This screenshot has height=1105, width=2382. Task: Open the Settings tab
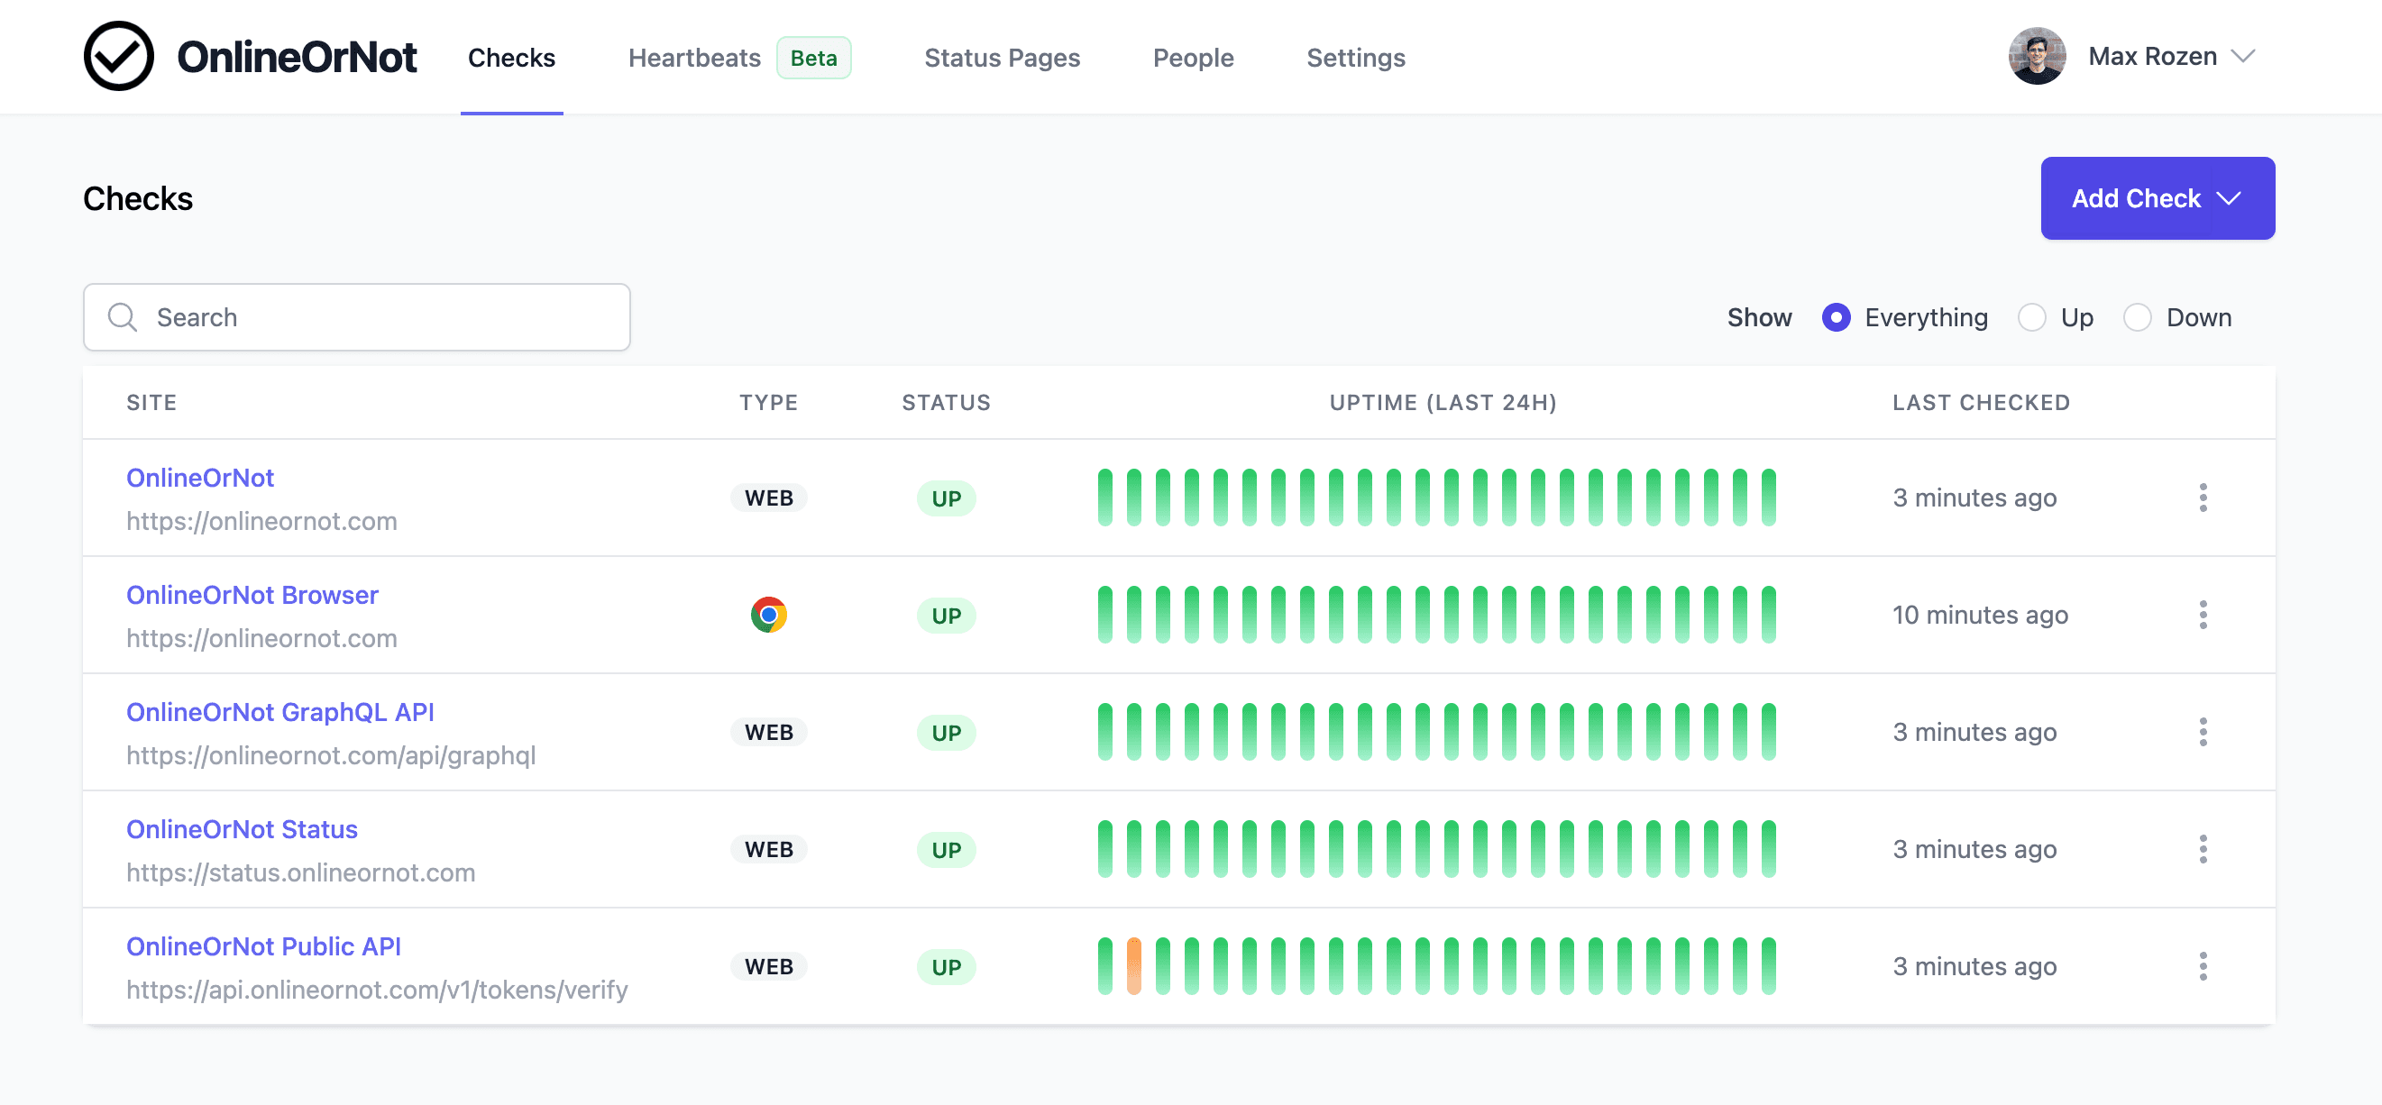click(1356, 58)
